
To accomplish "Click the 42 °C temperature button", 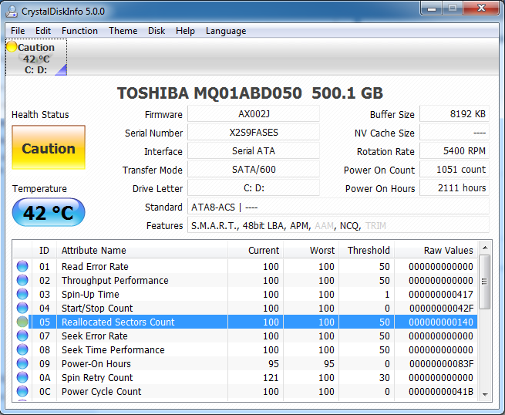I will 49,213.
